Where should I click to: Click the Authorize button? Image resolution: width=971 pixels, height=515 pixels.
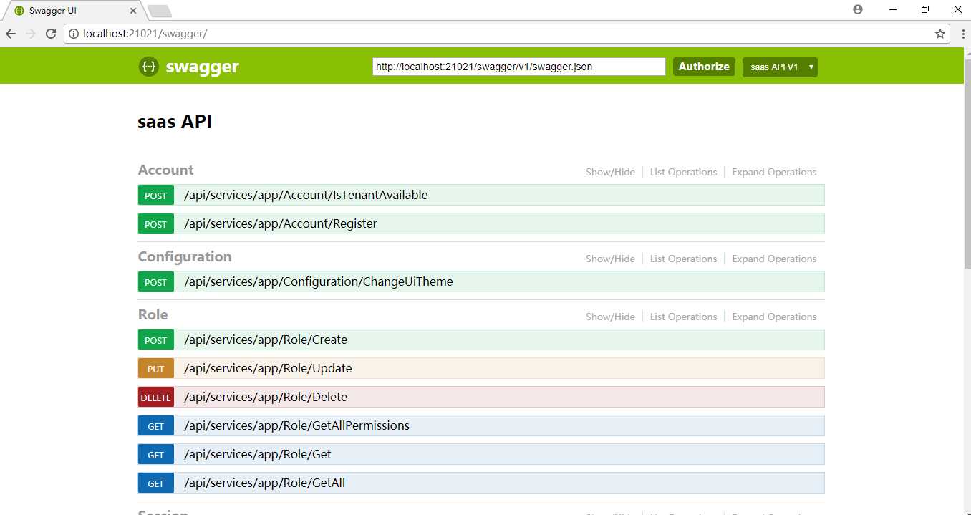pyautogui.click(x=704, y=67)
